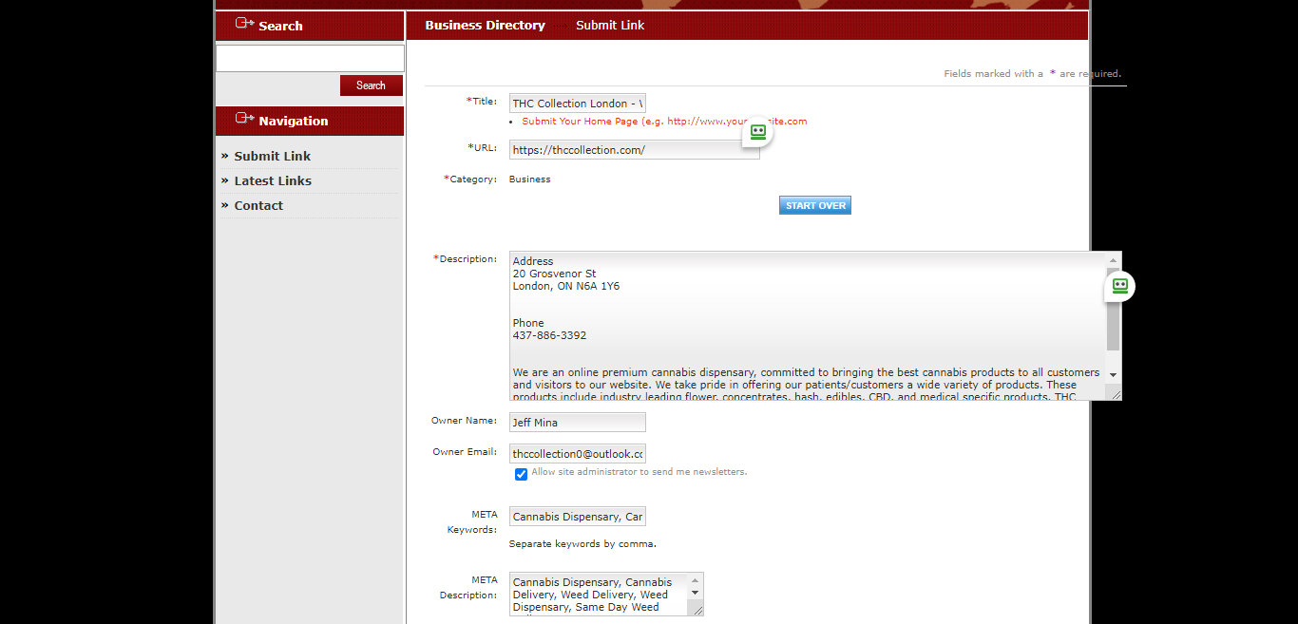Click the Navigation panel header icon
The width and height of the screenshot is (1298, 624).
click(x=245, y=119)
